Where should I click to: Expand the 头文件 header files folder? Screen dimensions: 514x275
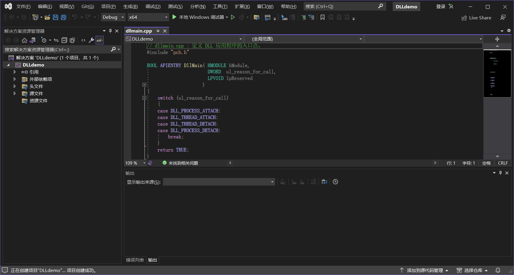14,86
